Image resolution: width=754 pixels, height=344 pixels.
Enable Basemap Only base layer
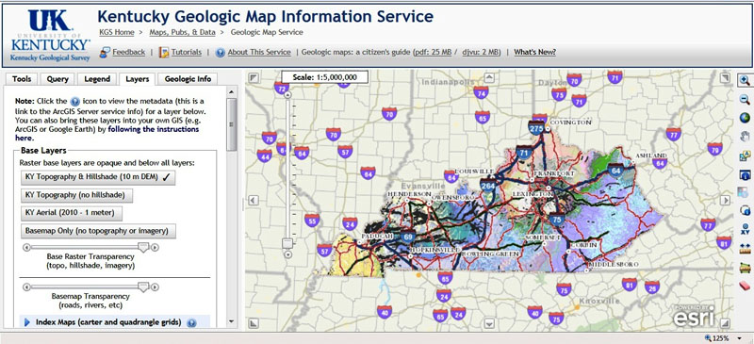tap(99, 231)
